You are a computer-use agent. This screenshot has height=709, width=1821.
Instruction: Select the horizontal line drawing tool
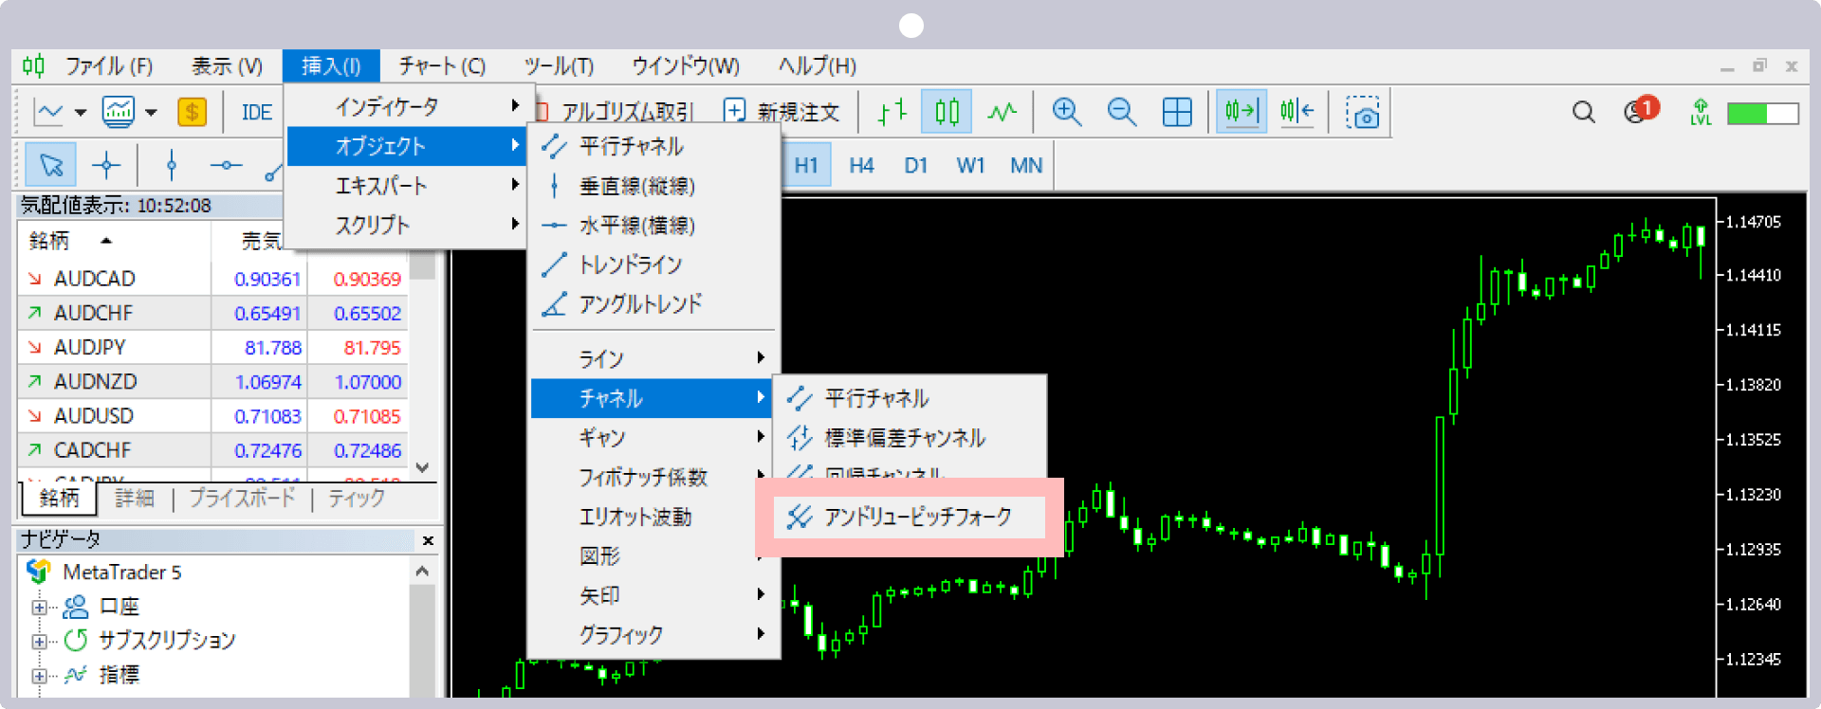point(226,166)
